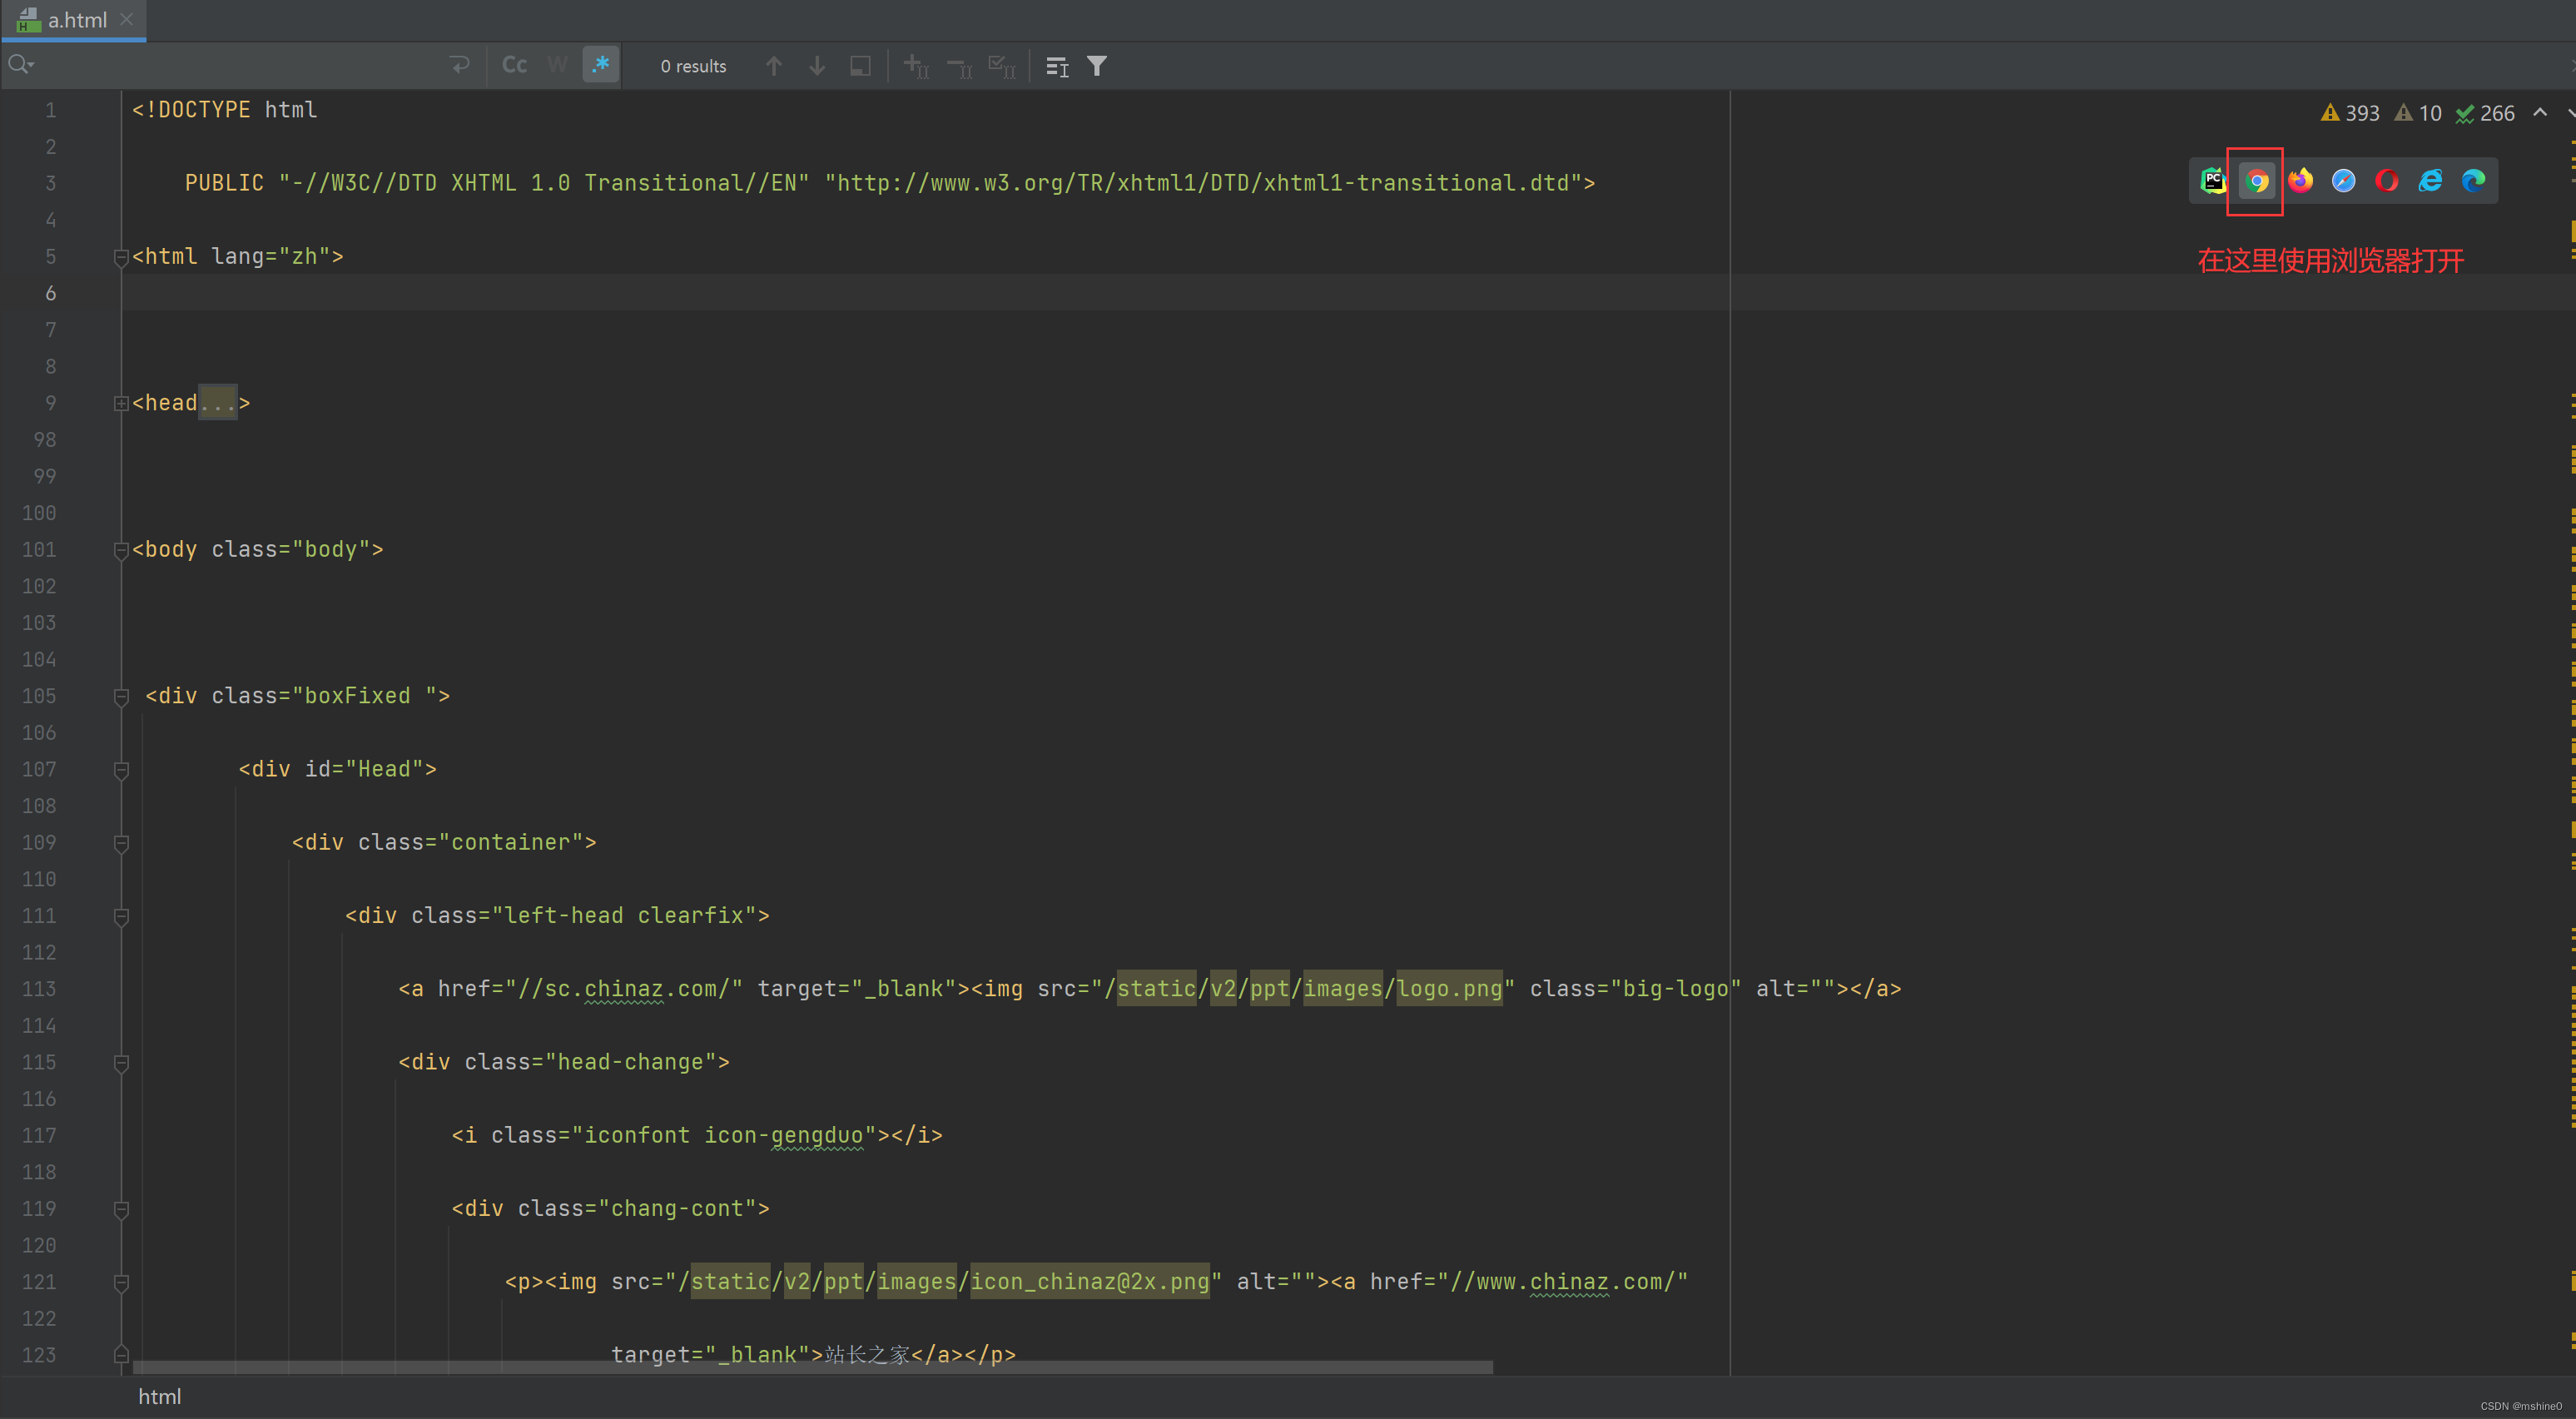Open page in Safari browser
This screenshot has width=2576, height=1419.
point(2343,181)
